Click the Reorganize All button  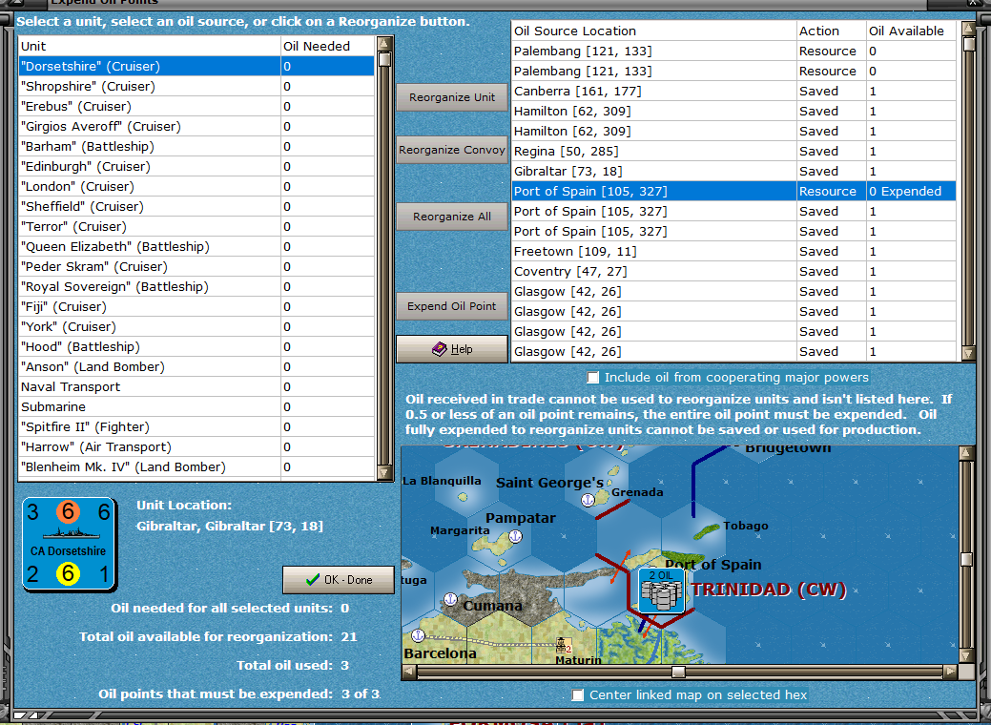[452, 217]
